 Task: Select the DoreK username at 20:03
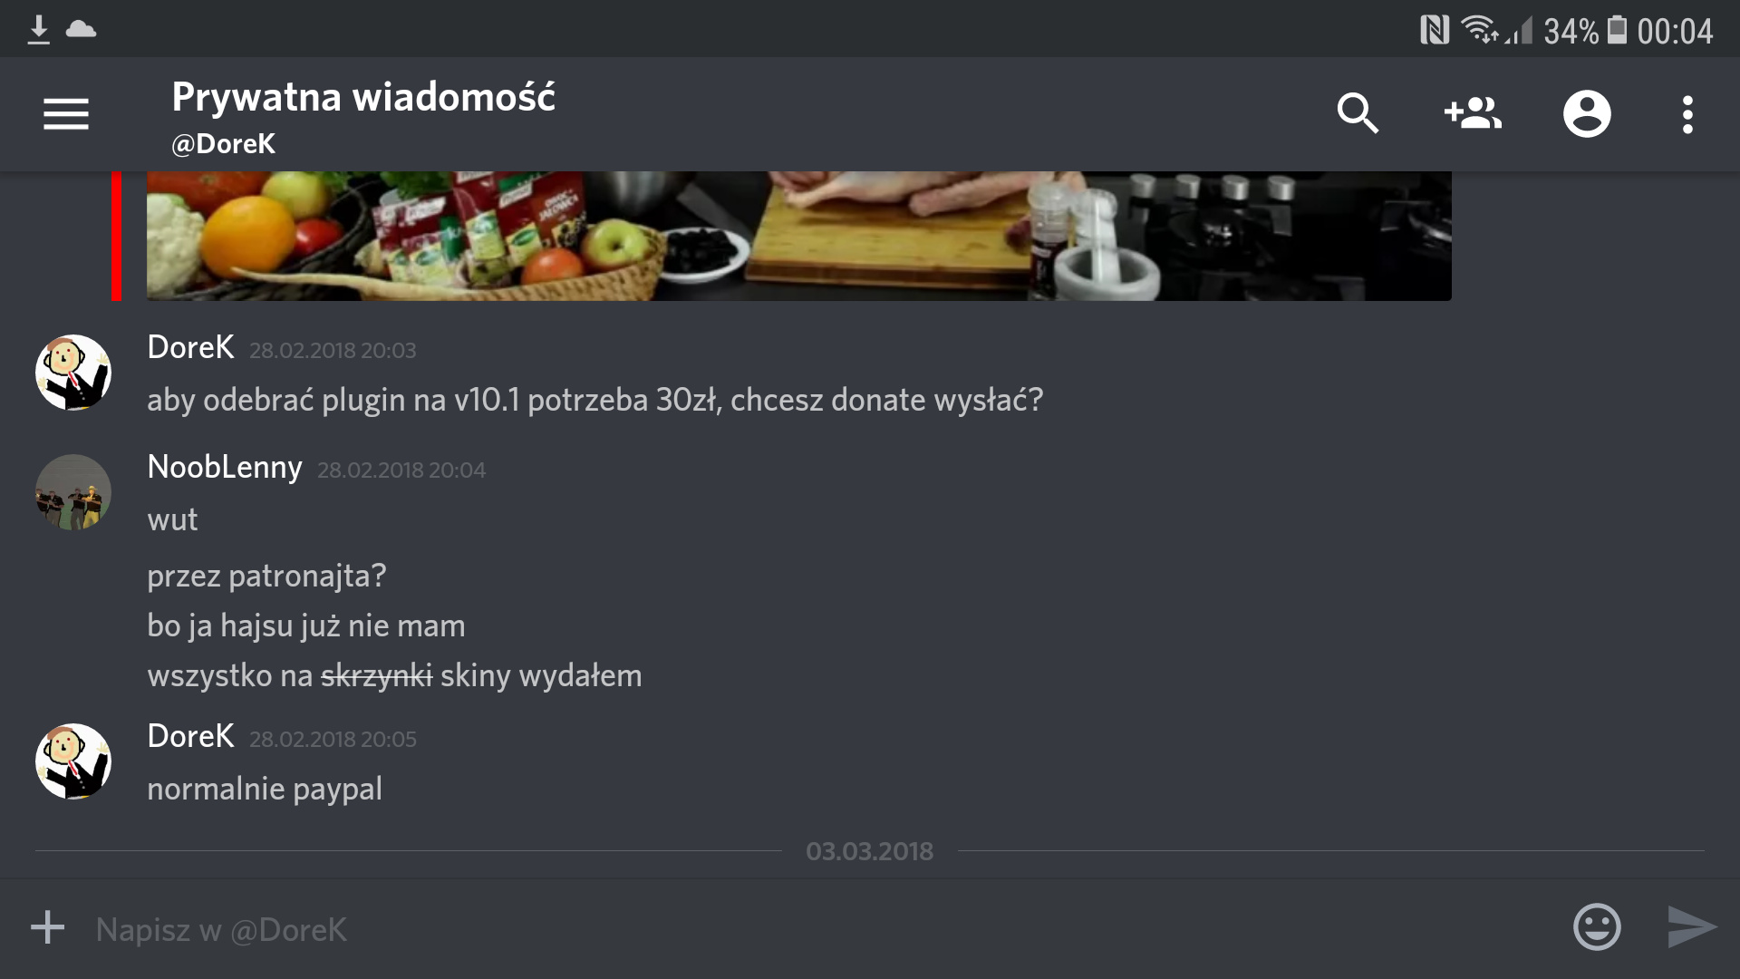point(190,348)
